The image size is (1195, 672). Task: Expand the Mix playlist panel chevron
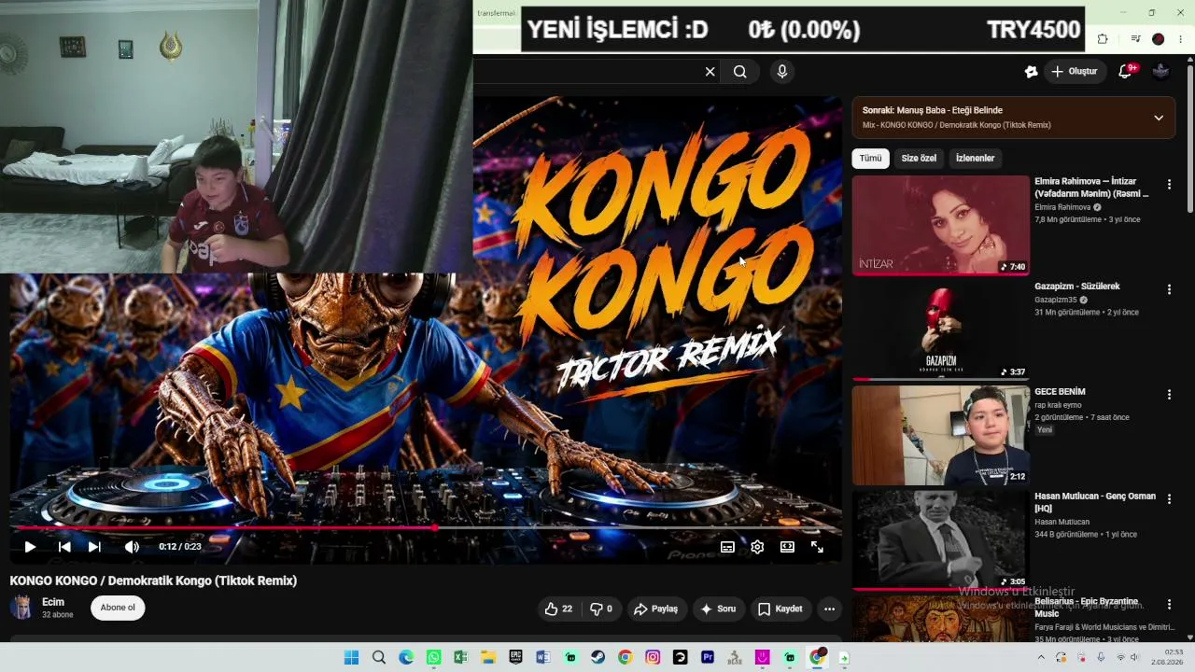click(x=1159, y=118)
